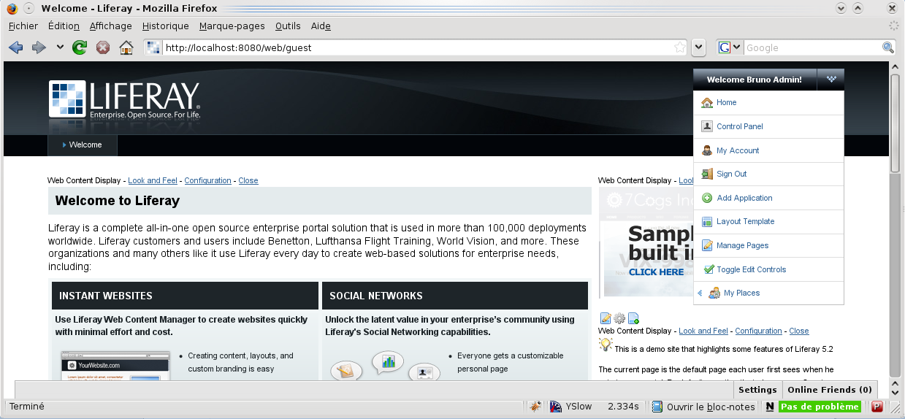
Task: Close the lower right Web Content Display portlet
Action: (x=799, y=331)
